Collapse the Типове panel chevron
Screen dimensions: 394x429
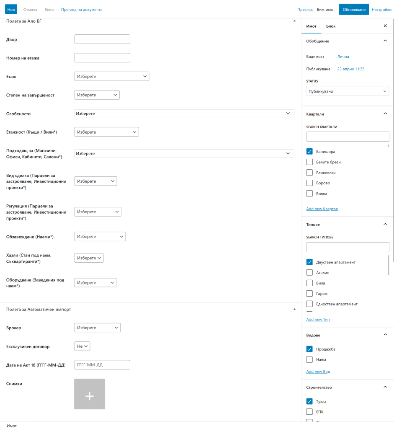[385, 225]
